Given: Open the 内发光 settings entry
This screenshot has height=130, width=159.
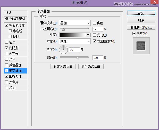Looking at the screenshot, I should pos(14,54).
